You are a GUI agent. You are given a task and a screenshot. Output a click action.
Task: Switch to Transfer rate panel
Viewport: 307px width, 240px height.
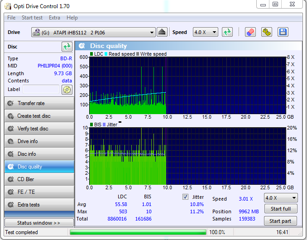click(x=39, y=103)
